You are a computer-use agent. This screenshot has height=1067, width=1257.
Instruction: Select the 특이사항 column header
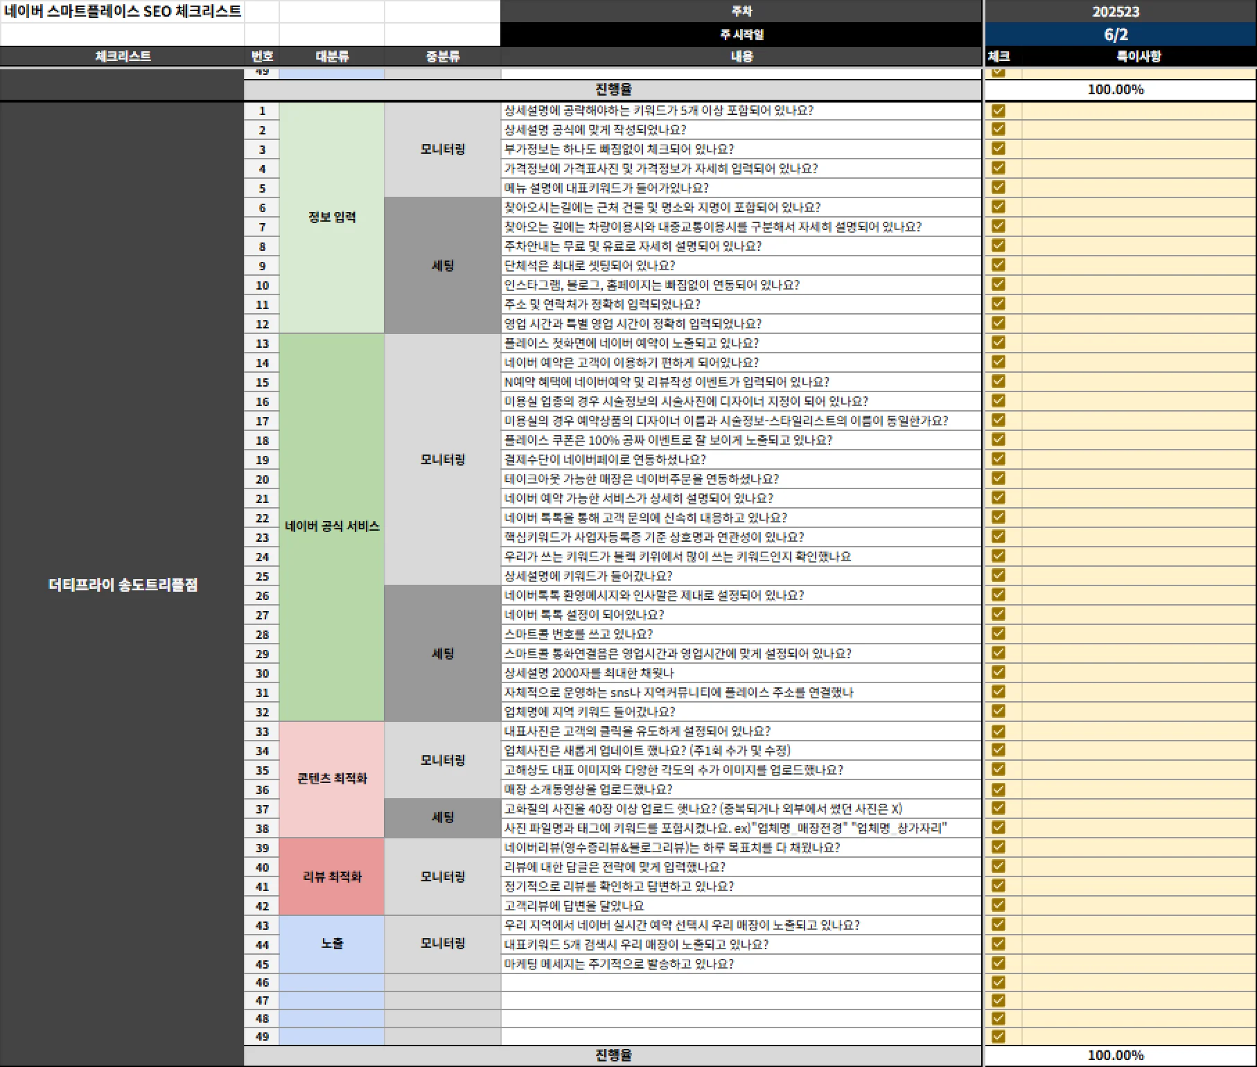pyautogui.click(x=1138, y=57)
